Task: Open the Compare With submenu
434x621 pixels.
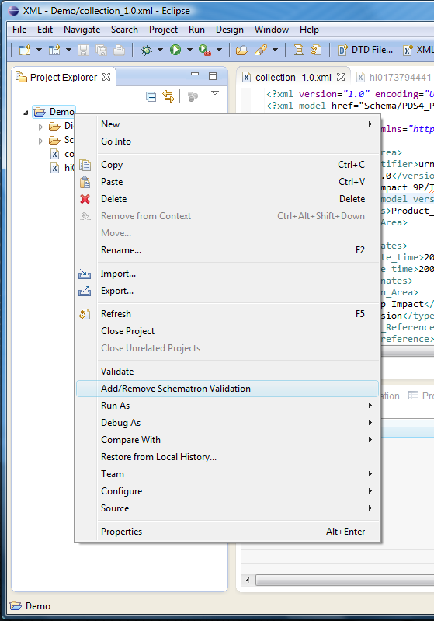Action: click(227, 440)
